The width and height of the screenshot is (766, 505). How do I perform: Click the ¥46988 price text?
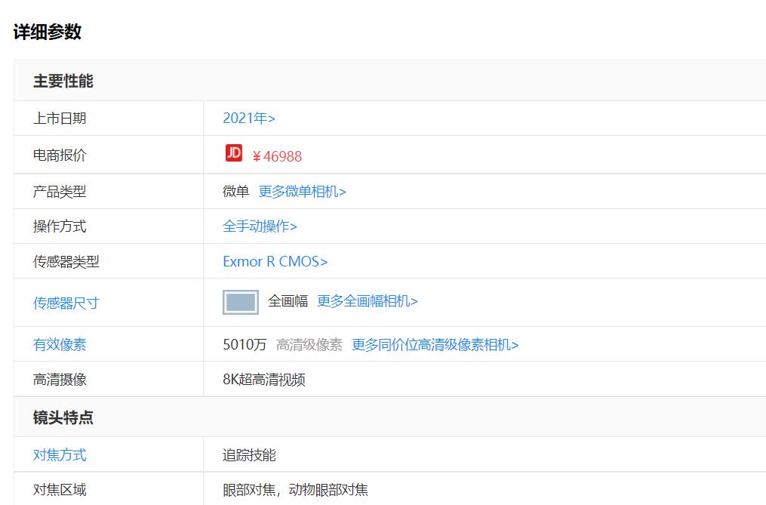pyautogui.click(x=277, y=156)
